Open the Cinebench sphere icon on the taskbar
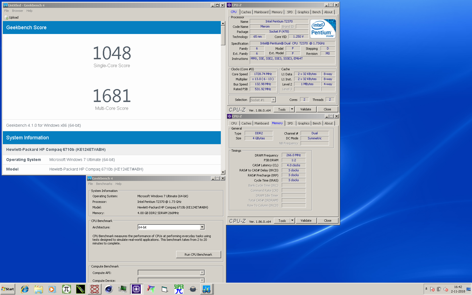The width and height of the screenshot is (472, 295). pos(108,289)
